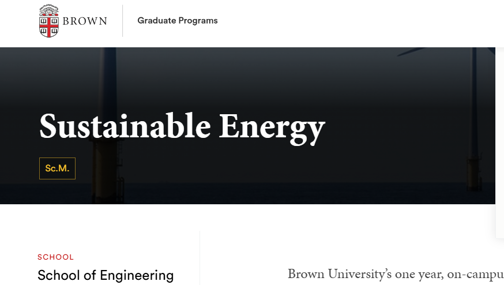
Task: Click the vertical divider beside Brown logo
Action: (x=122, y=21)
